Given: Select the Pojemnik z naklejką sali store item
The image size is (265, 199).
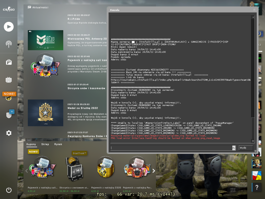Looking at the screenshot, I should point(43,174).
